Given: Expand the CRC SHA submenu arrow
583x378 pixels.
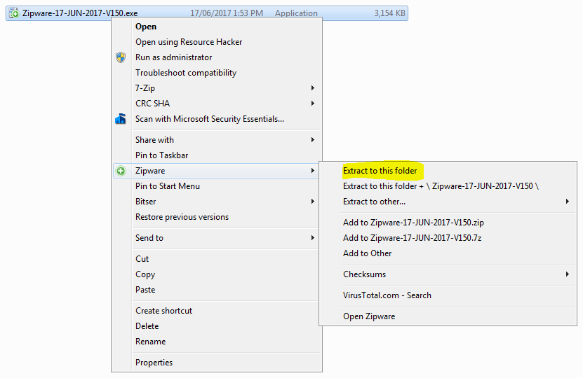Looking at the screenshot, I should [313, 104].
